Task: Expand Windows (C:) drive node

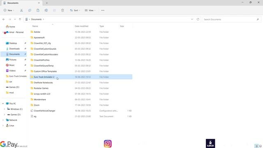Action: [x=5, y=109]
